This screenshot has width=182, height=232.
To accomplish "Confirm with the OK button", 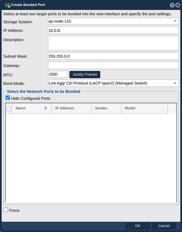I will pos(138,226).
